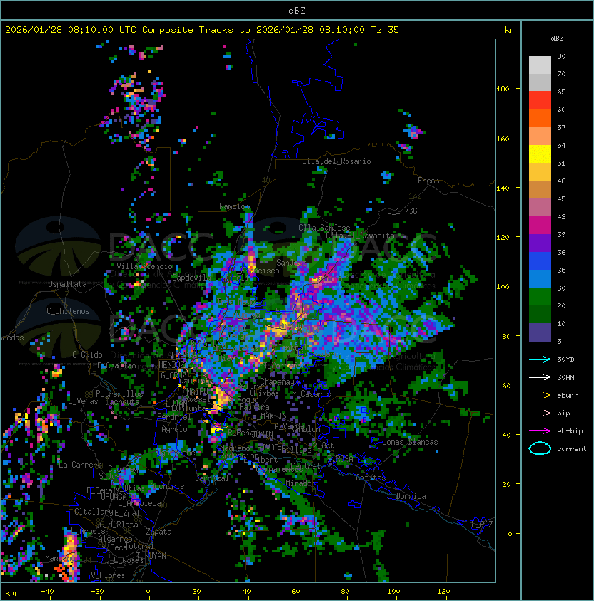Click the 'Tz 35' header value

pos(385,30)
